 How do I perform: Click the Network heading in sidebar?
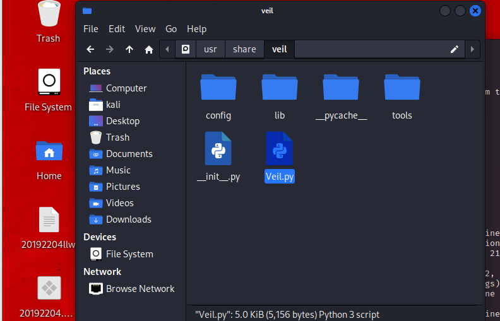coord(102,272)
